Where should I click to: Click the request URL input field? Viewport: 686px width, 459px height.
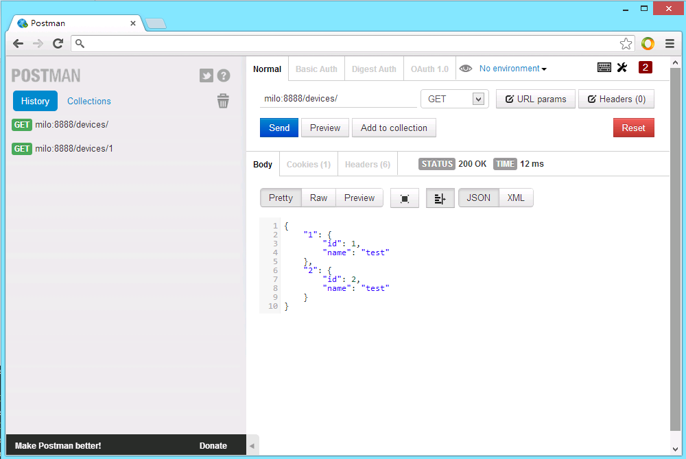(338, 99)
